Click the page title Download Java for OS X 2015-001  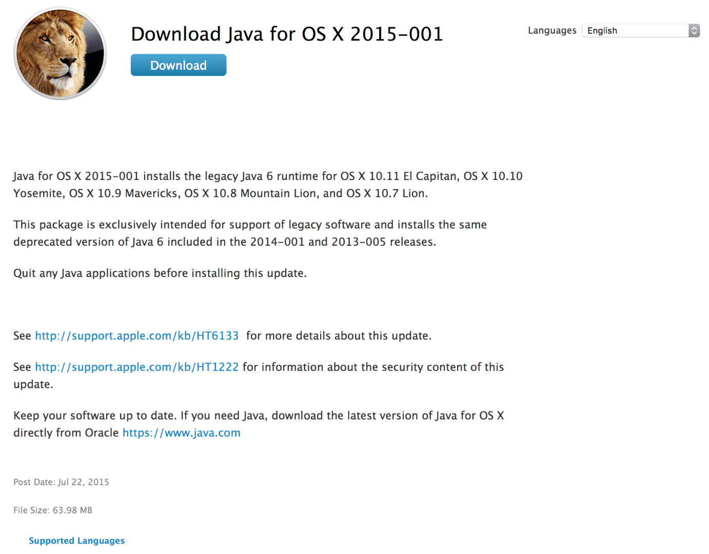(x=287, y=34)
